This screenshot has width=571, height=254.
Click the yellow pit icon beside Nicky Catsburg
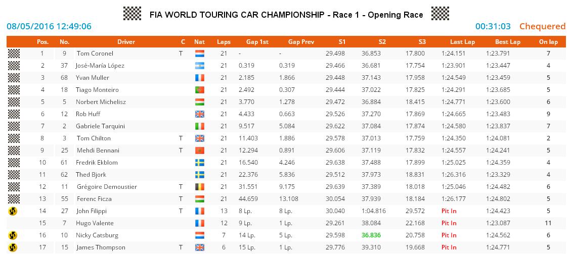click(x=13, y=235)
